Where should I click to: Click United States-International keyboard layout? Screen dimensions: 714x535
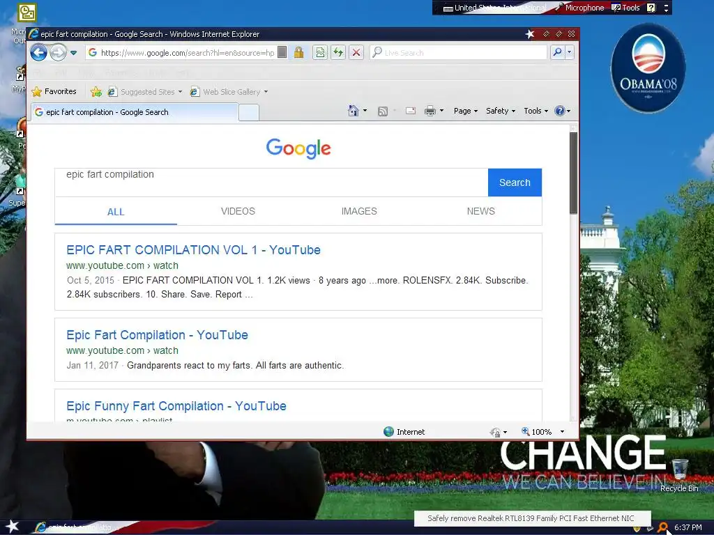click(496, 8)
